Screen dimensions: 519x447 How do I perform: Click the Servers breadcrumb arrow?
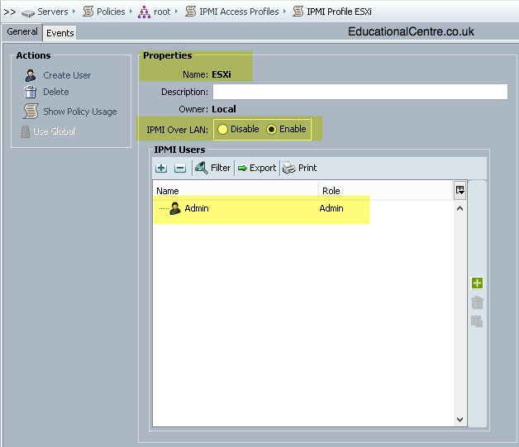coord(74,12)
